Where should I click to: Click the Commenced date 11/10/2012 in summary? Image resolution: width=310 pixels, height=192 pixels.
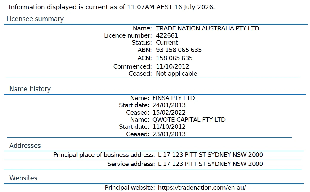[x=172, y=66]
